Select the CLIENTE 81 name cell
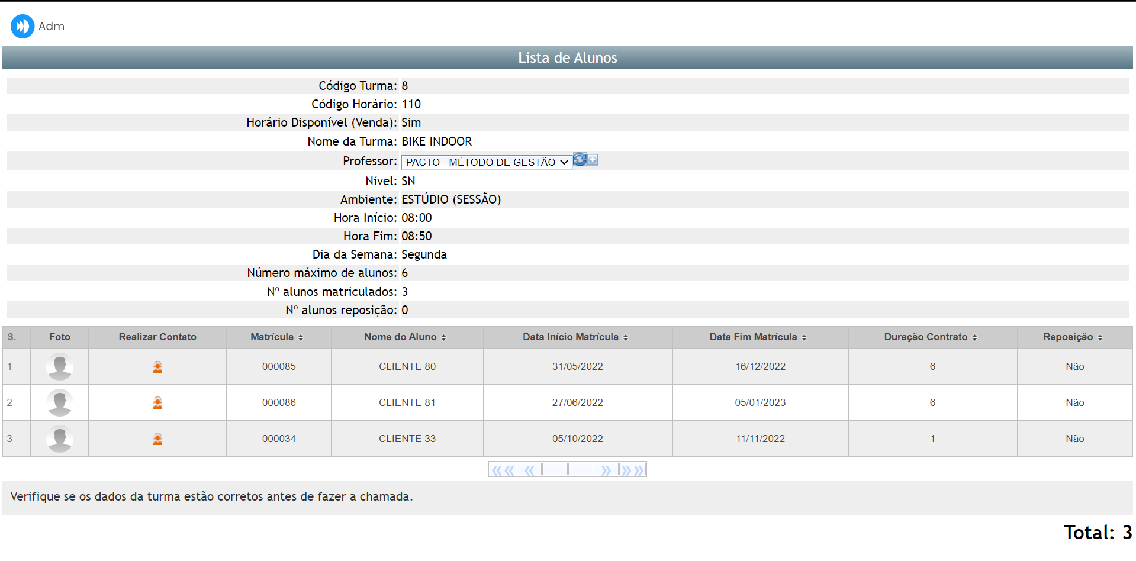This screenshot has width=1136, height=561. (x=407, y=403)
